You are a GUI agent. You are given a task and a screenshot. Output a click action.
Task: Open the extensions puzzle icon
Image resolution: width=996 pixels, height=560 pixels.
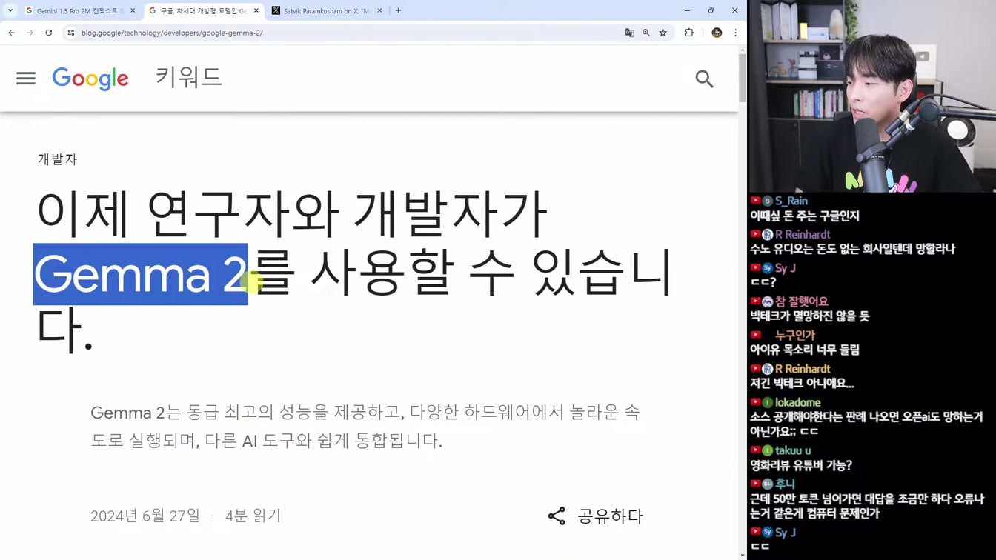click(x=689, y=33)
